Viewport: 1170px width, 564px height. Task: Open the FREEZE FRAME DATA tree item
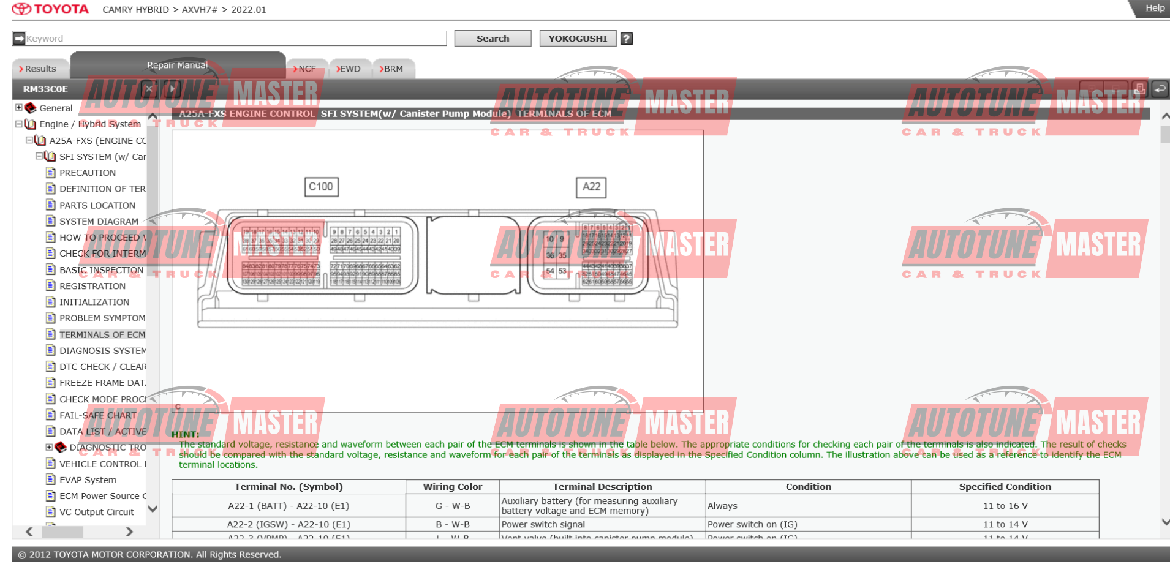point(102,383)
